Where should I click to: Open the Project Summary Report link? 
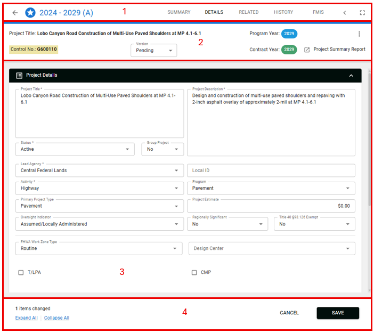tap(339, 50)
